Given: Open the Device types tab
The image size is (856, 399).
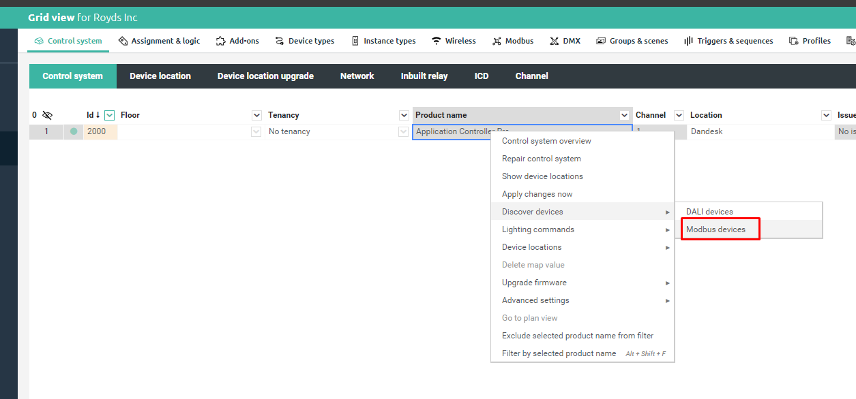Looking at the screenshot, I should coord(304,41).
